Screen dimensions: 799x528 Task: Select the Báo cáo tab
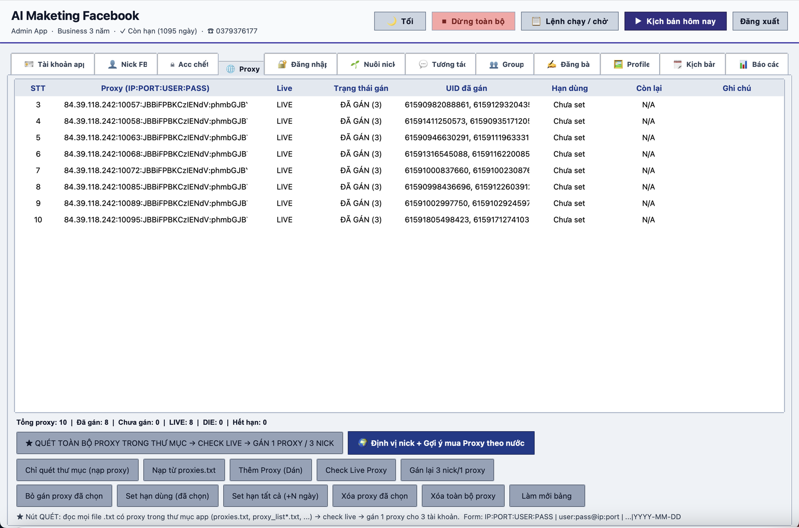click(x=757, y=64)
